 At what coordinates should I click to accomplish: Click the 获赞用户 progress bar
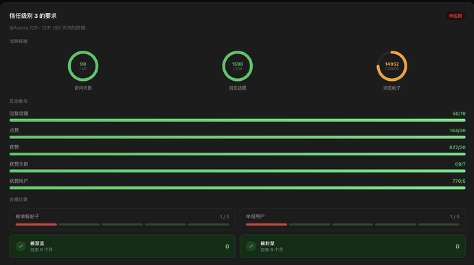[x=237, y=188]
